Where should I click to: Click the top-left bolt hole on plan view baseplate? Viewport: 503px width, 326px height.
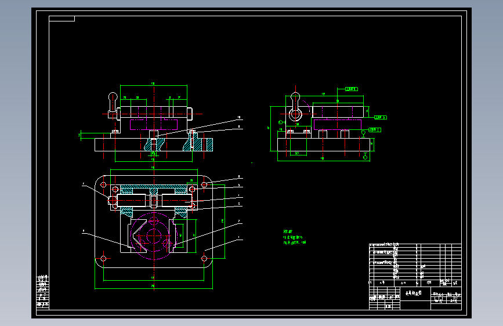103,184
